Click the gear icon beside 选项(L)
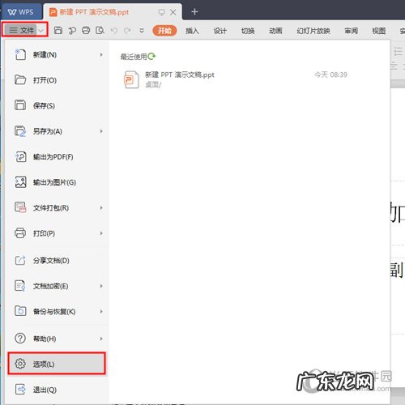The width and height of the screenshot is (405, 405). 20,364
